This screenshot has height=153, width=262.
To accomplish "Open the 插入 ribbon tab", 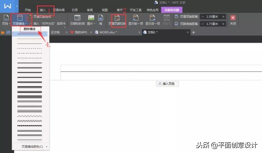I will point(43,10).
